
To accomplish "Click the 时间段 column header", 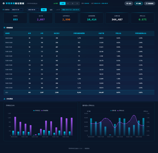I will pos(8,33).
